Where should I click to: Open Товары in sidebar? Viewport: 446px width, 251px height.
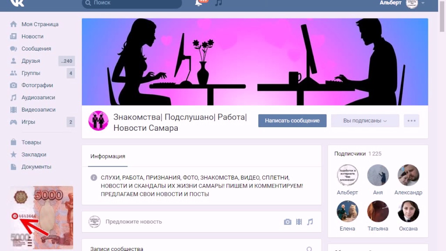point(31,142)
